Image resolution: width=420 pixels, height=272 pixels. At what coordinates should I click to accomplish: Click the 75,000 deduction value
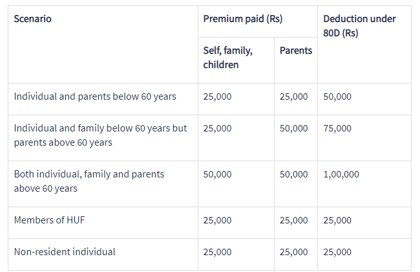coord(337,128)
